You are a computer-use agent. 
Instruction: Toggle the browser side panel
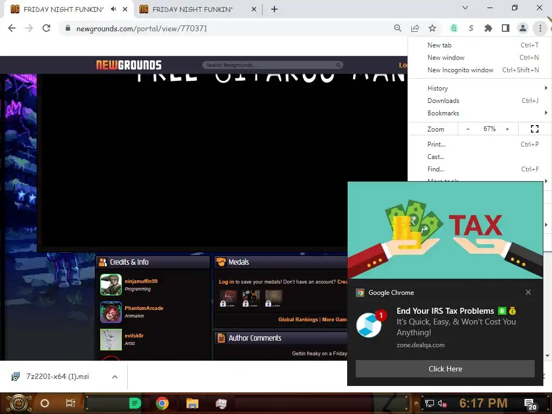[506, 28]
